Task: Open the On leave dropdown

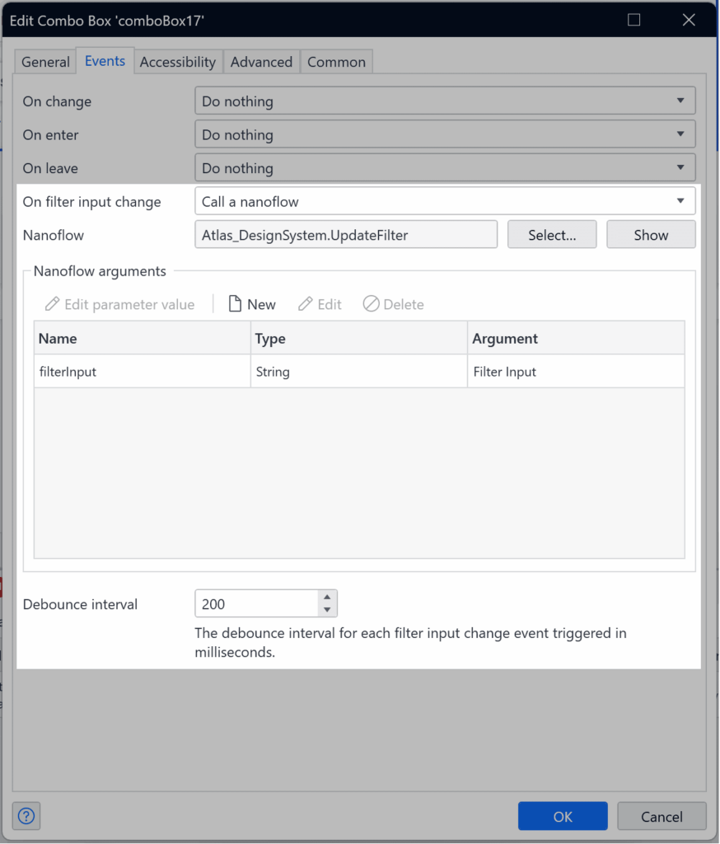Action: coord(445,167)
